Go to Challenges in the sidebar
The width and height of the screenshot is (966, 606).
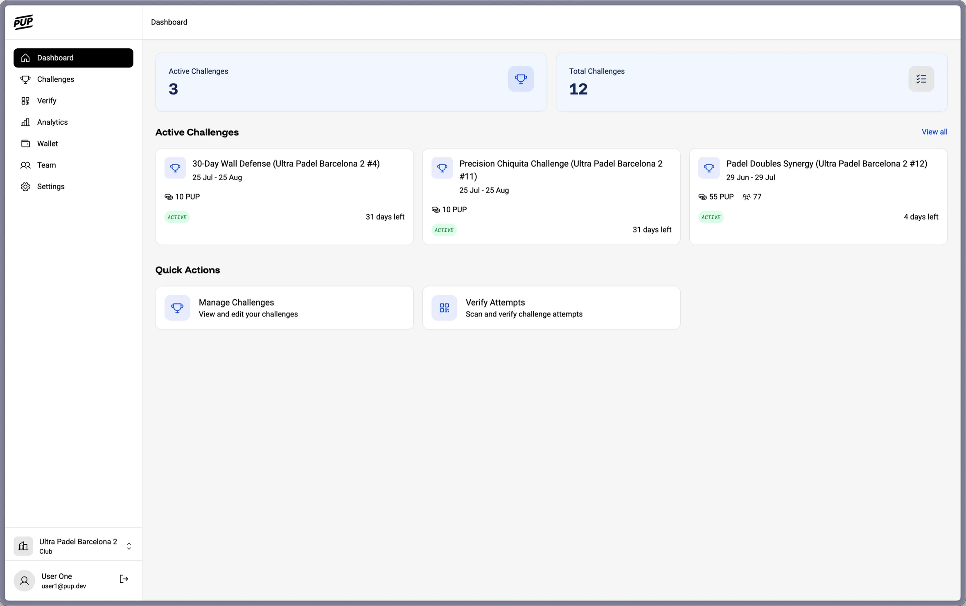coord(73,79)
